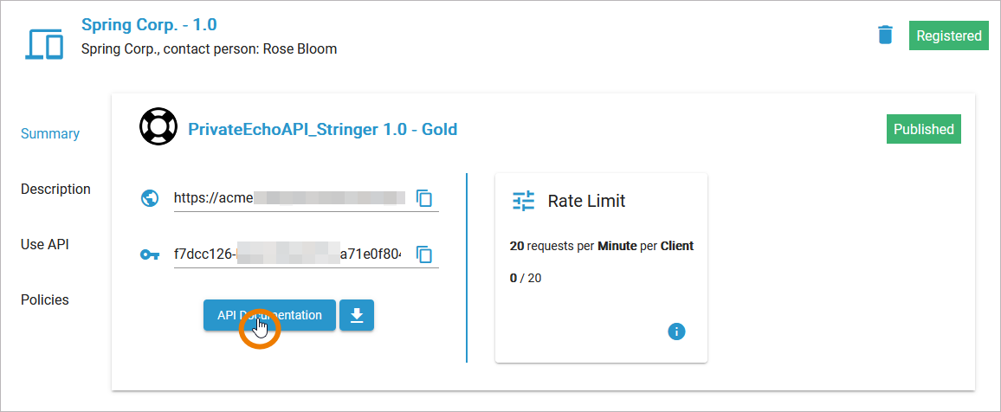Go to the Policies tab
The image size is (1001, 412).
[x=45, y=300]
